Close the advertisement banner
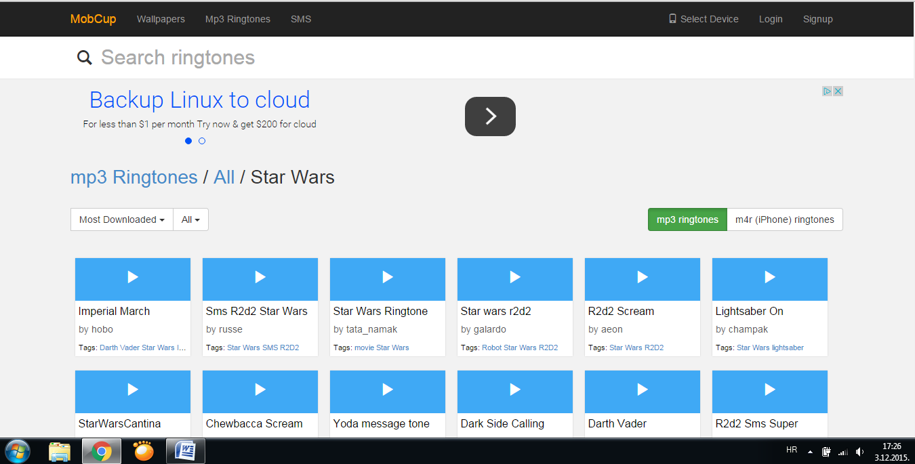 pos(838,91)
